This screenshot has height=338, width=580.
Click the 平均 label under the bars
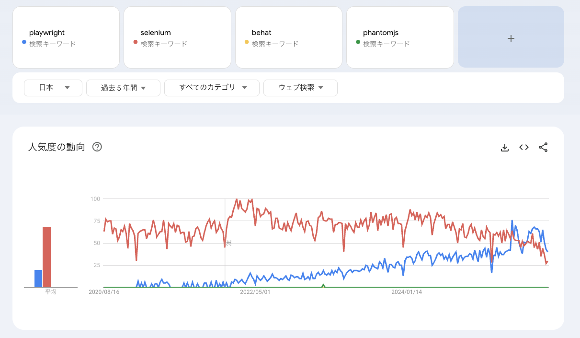51,291
